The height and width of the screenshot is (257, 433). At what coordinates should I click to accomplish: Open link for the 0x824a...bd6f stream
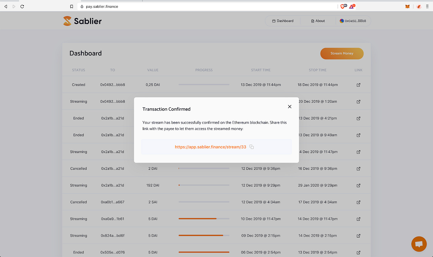click(x=358, y=236)
